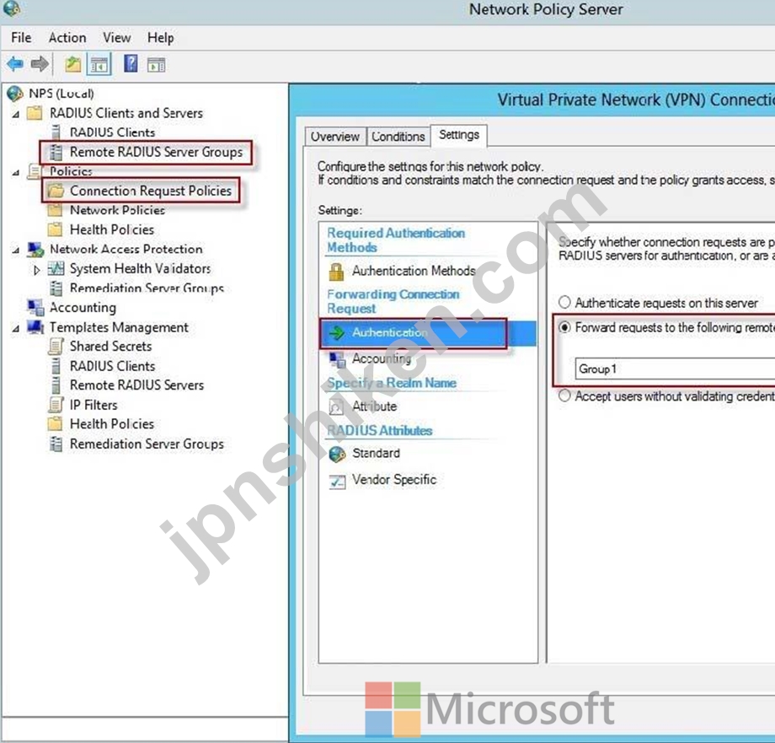Select the NPS (Local) root node icon

15,94
